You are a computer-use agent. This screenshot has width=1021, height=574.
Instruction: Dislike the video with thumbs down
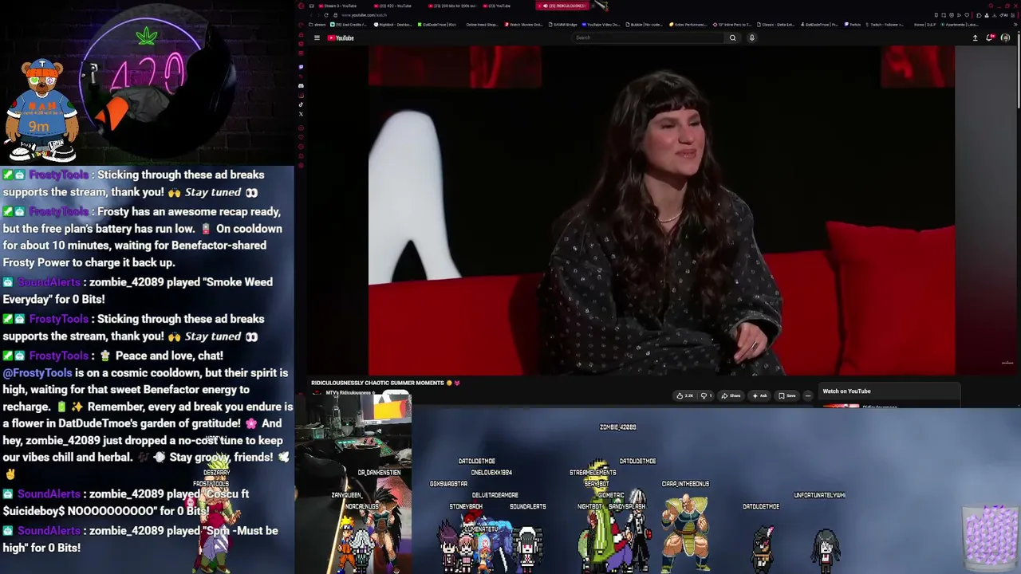coord(706,395)
